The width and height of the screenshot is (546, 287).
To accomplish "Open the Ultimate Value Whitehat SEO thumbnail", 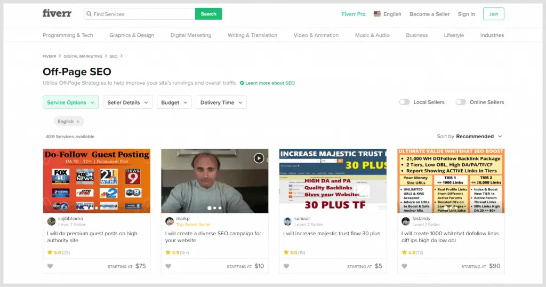I will pos(451,181).
